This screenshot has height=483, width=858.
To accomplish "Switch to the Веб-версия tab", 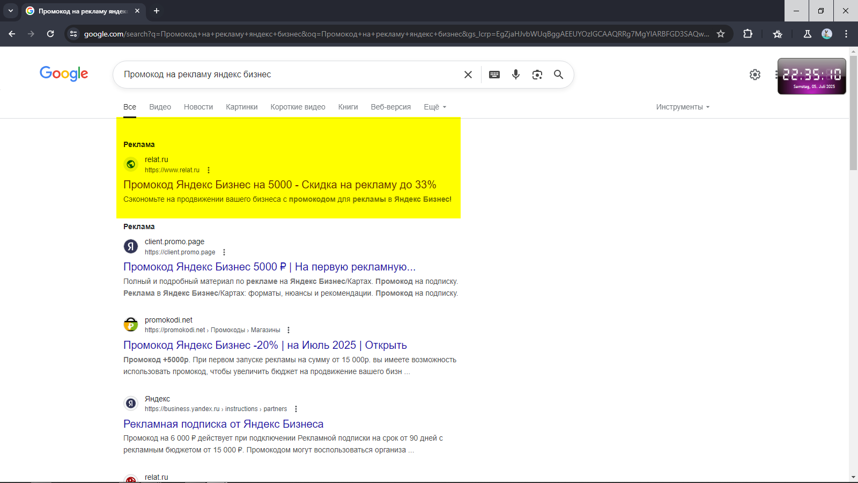I will (x=391, y=107).
